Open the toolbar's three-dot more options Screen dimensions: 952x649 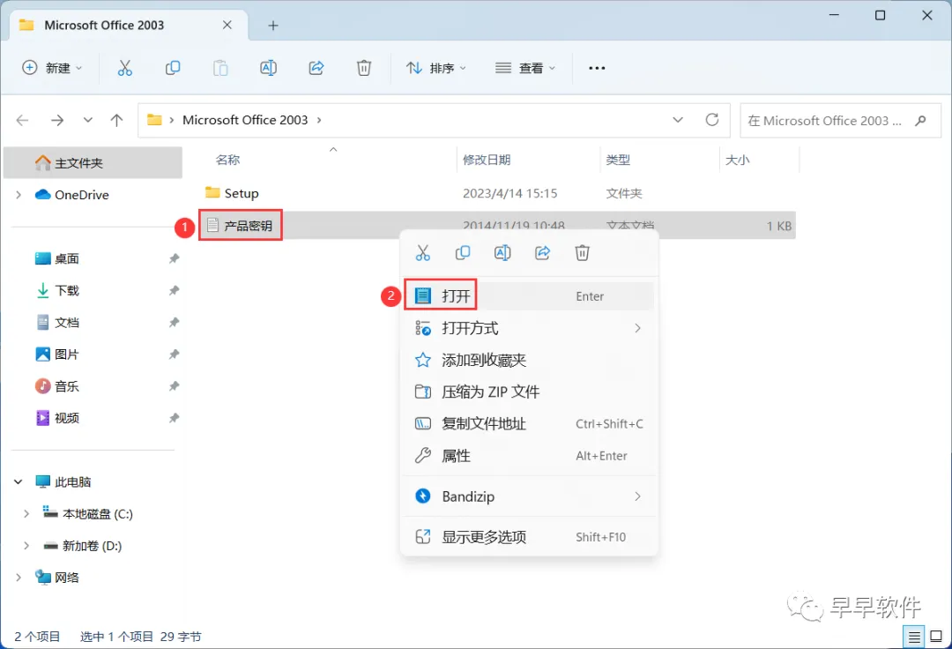click(597, 68)
